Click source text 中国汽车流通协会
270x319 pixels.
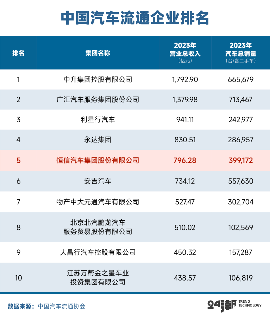pos(61,306)
